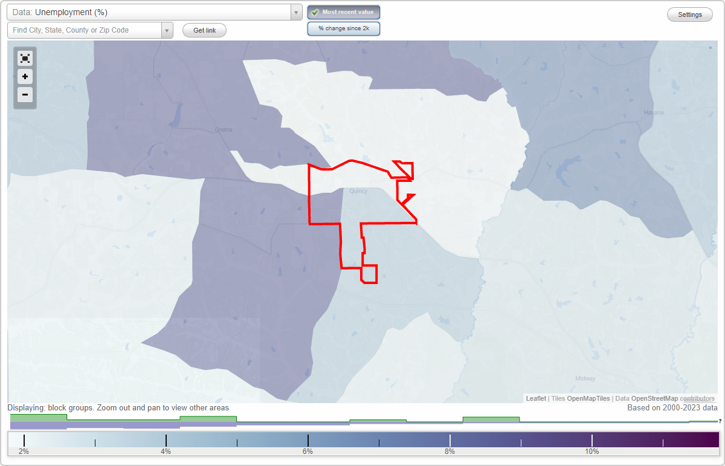725x466 pixels.
Task: Switch to % change since 2k
Action: pyautogui.click(x=343, y=28)
